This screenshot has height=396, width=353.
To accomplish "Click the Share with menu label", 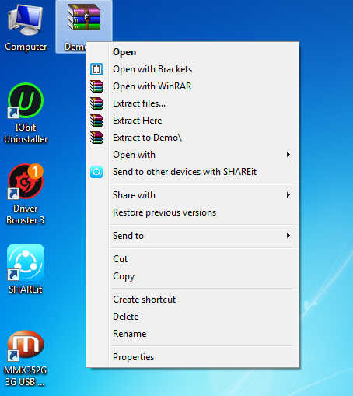I will pos(134,195).
